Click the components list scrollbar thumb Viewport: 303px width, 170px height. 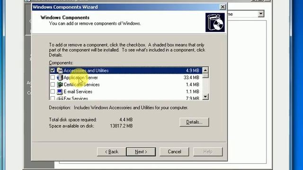tap(205, 76)
